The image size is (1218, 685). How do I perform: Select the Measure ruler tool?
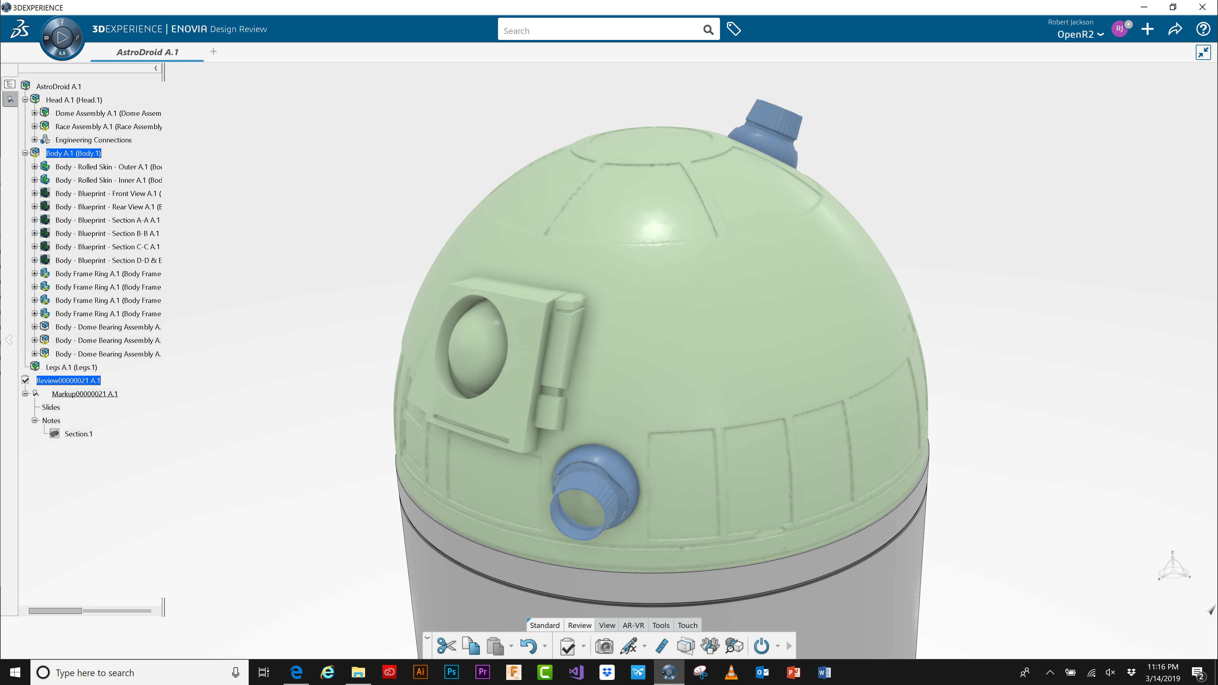click(662, 646)
